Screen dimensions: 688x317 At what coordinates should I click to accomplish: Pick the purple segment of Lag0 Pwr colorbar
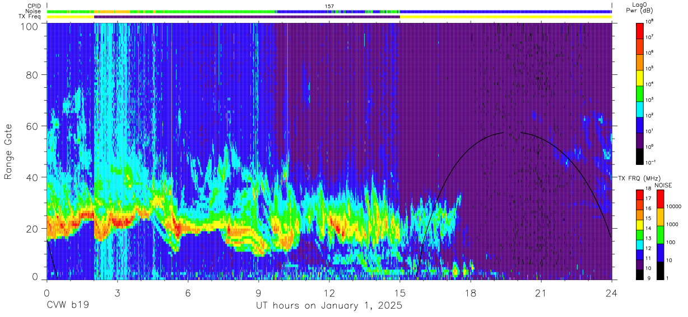640,140
